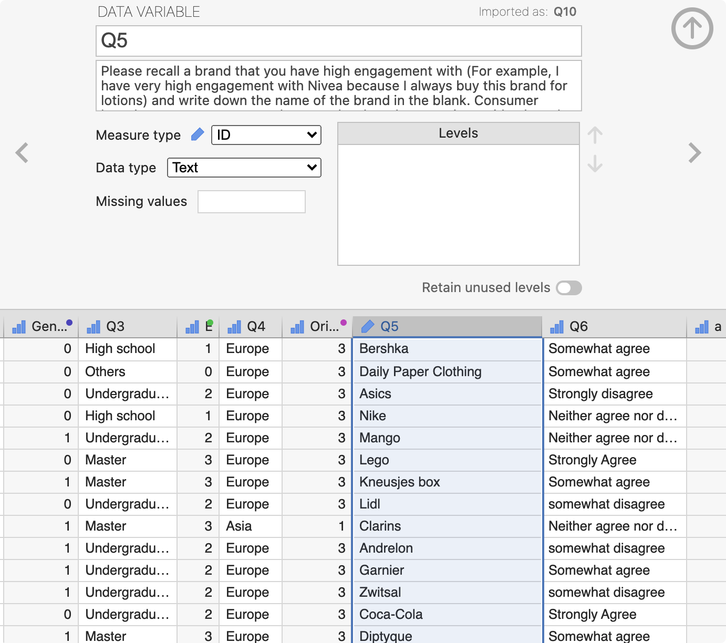Select Undergradu... cell in Asics row
Screen dimensions: 726x643
click(x=128, y=394)
